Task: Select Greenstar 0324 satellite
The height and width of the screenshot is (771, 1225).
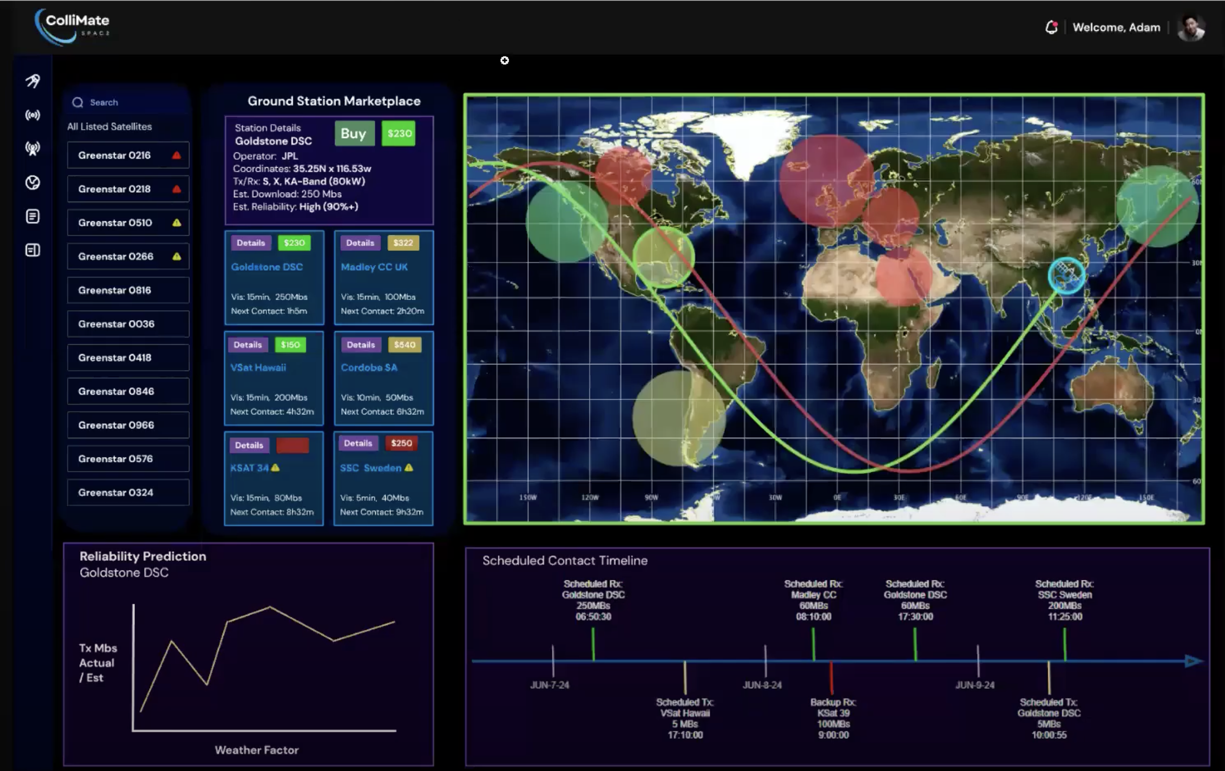Action: point(128,492)
